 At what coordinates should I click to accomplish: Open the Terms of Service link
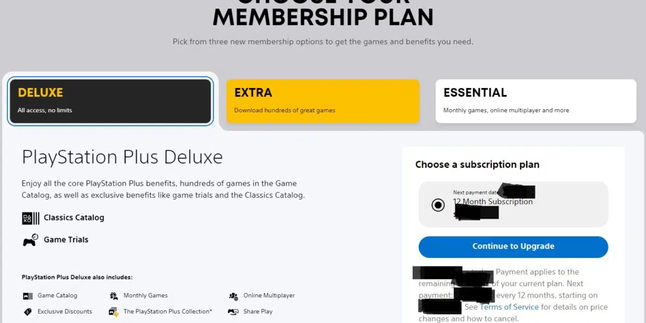click(x=509, y=307)
